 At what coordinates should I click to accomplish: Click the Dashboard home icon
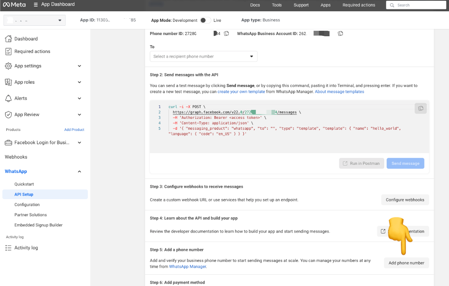[8, 39]
